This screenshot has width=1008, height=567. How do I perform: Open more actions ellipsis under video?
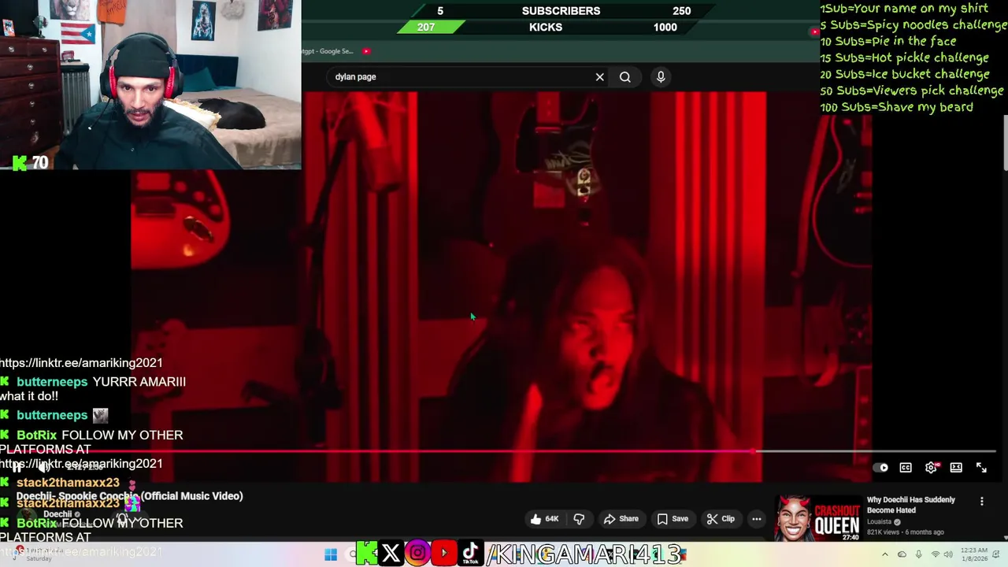pyautogui.click(x=756, y=519)
